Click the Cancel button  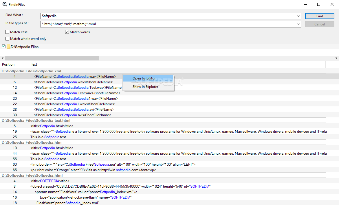point(320,24)
